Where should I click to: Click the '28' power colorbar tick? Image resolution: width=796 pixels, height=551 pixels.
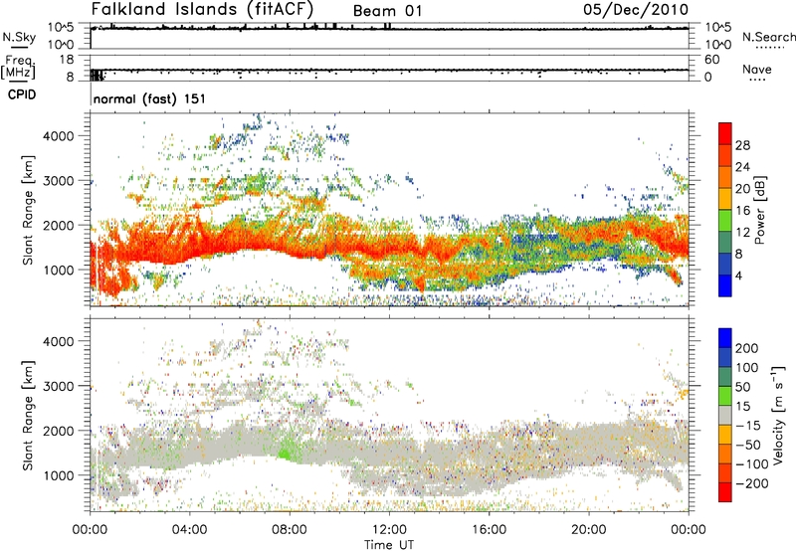pos(742,145)
